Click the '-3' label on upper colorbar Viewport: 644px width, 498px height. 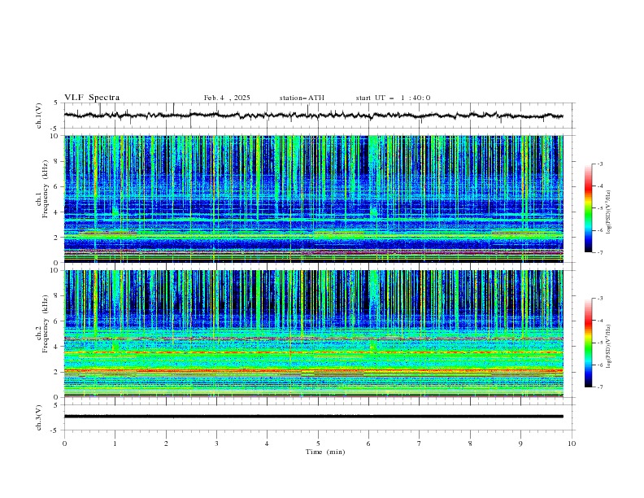(600, 164)
